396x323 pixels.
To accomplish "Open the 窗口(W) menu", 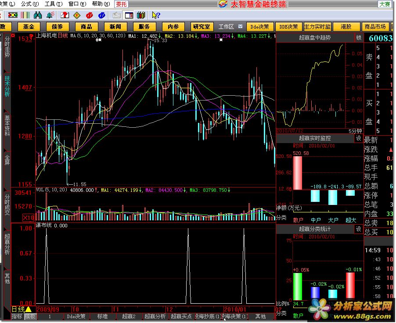I will click(x=77, y=4).
